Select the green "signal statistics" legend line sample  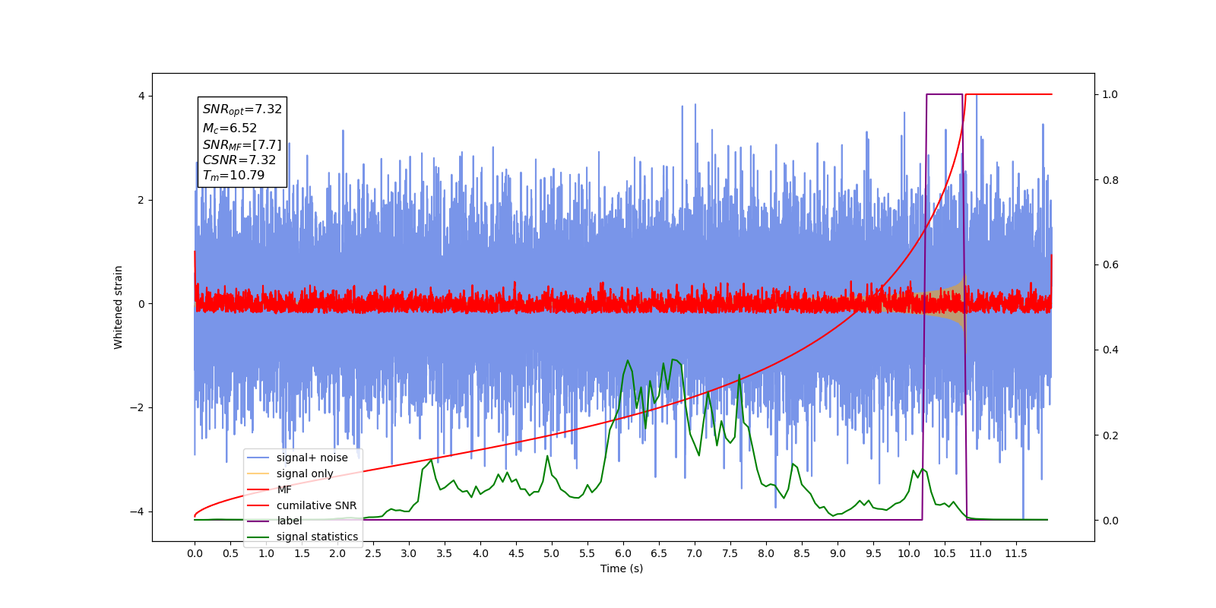tap(258, 537)
